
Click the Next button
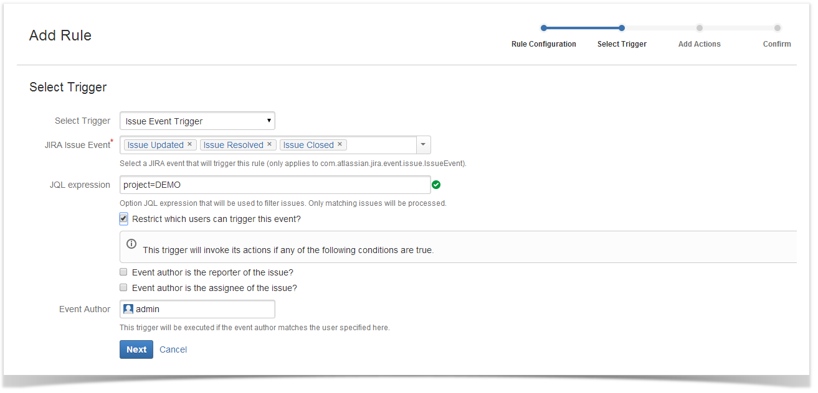tap(136, 349)
